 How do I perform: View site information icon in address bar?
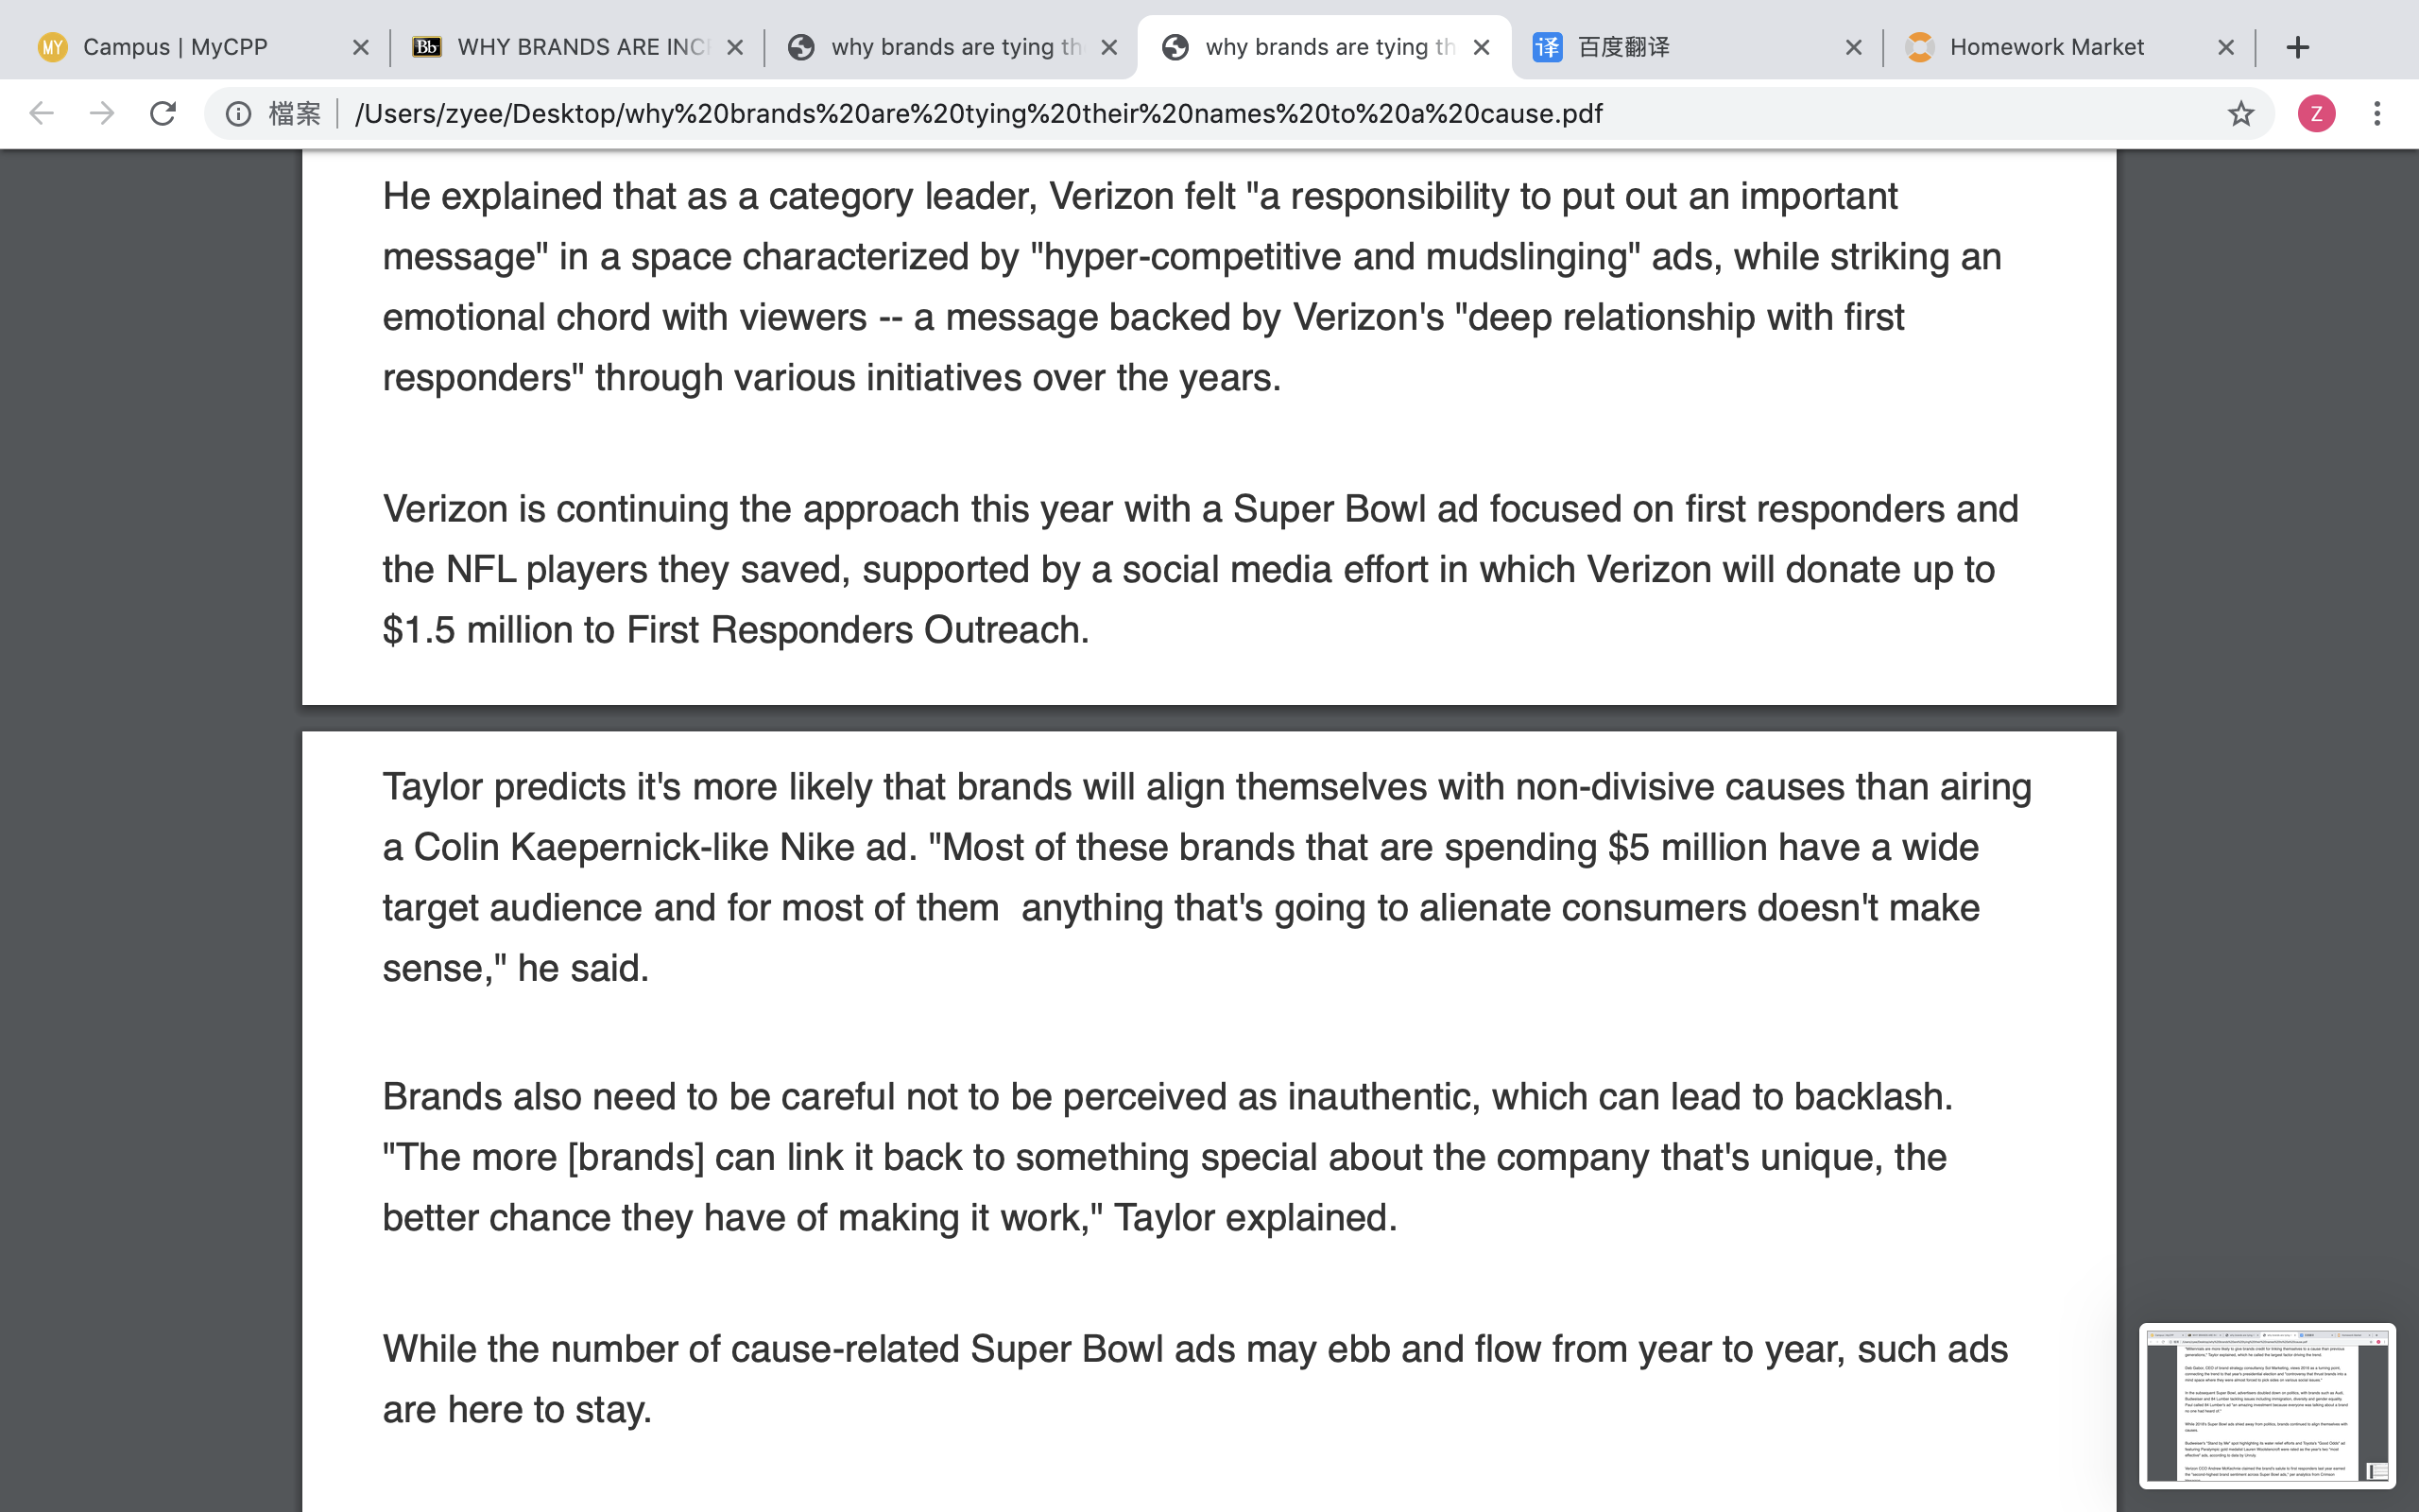coord(238,114)
